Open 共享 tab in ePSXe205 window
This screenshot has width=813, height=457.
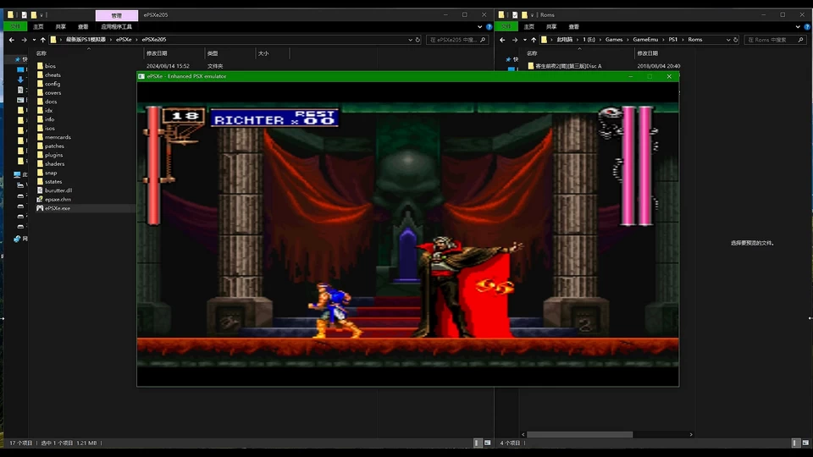(61, 27)
